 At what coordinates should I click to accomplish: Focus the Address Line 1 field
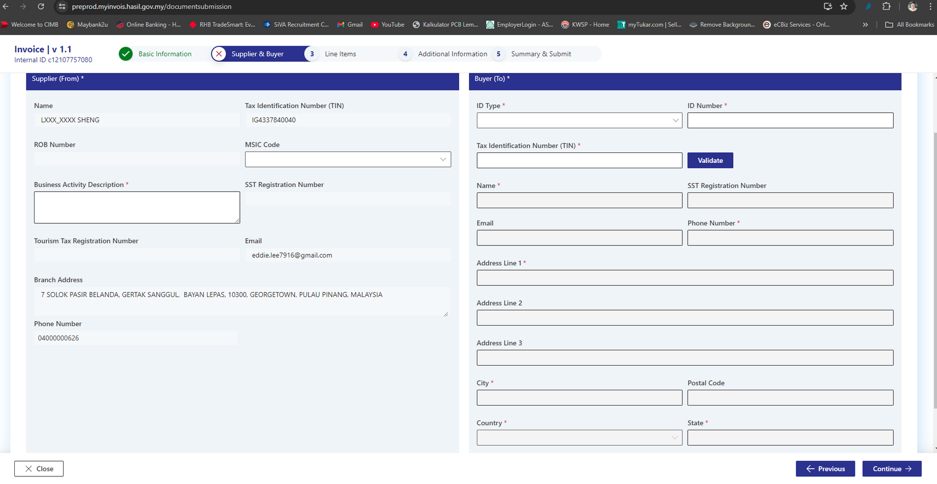click(685, 277)
